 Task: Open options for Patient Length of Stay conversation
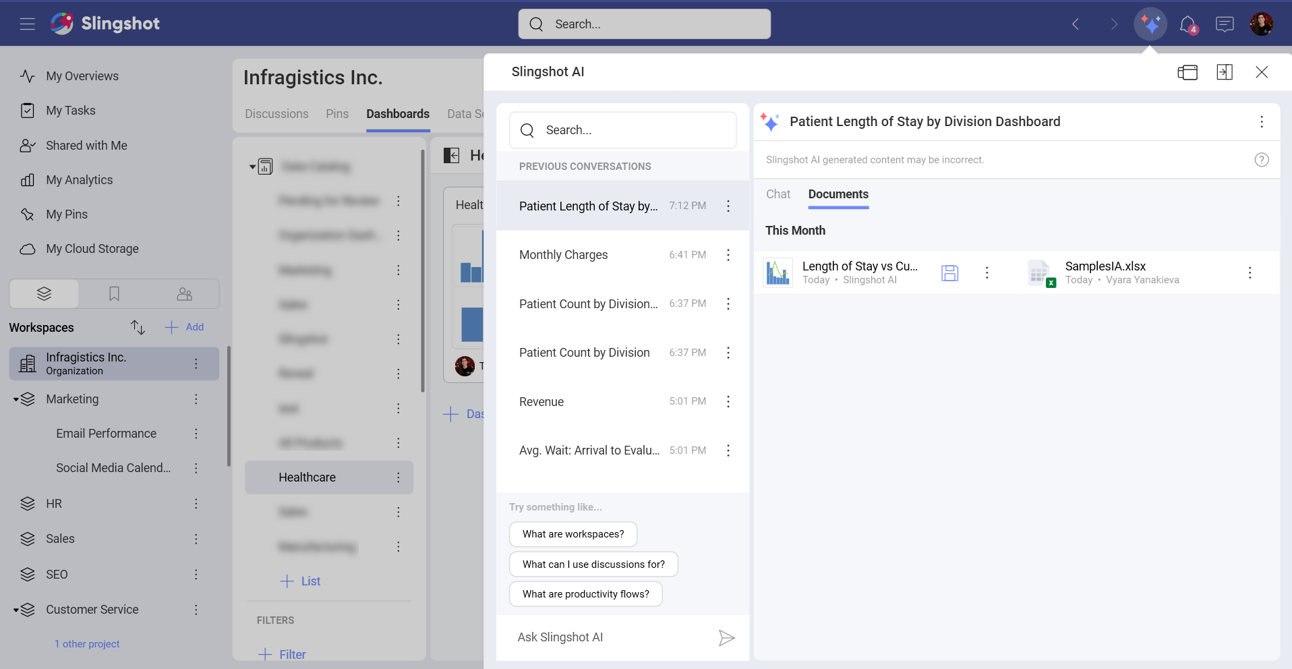point(728,206)
